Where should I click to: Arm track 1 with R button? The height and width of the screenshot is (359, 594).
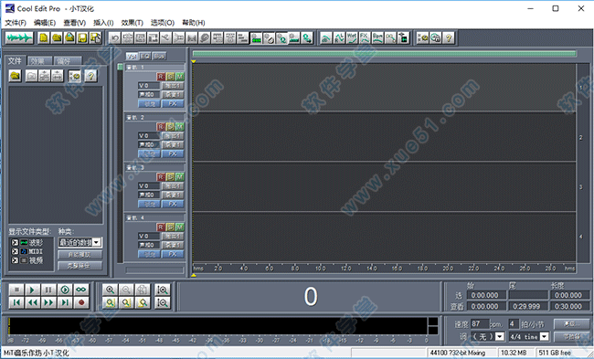point(161,77)
